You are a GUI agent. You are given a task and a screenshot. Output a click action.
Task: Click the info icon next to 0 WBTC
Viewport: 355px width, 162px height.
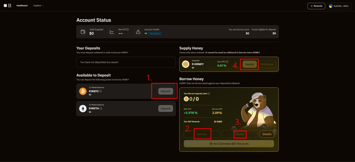[101, 91]
